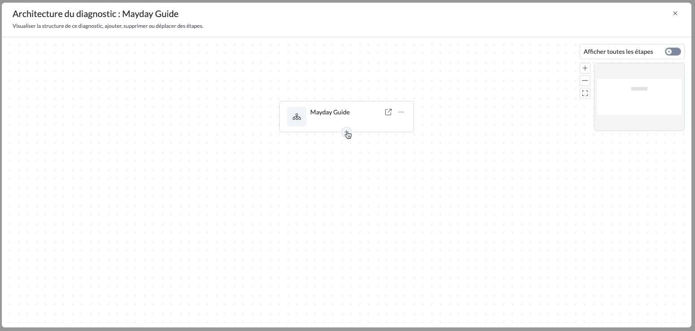Click the fit-to-view frame icon
This screenshot has height=331, width=695.
[585, 93]
